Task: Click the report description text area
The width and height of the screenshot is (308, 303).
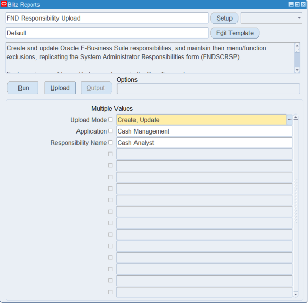Action: (150, 58)
